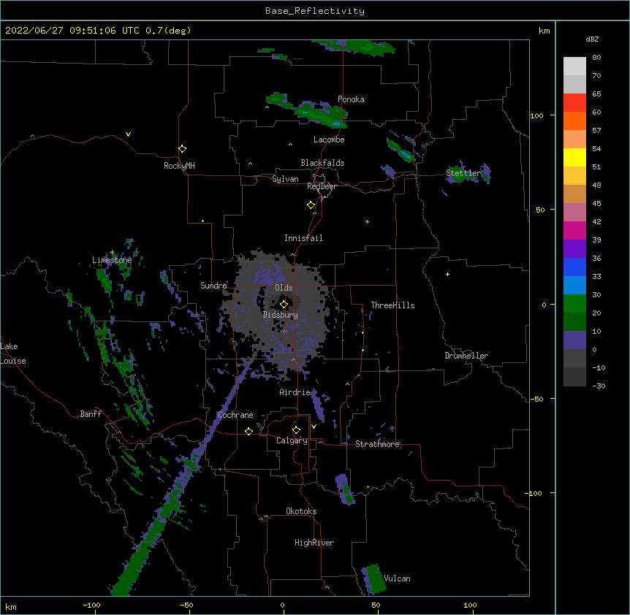Select the red 60-65 dBZ legend swatch
The width and height of the screenshot is (630, 615).
[574, 102]
